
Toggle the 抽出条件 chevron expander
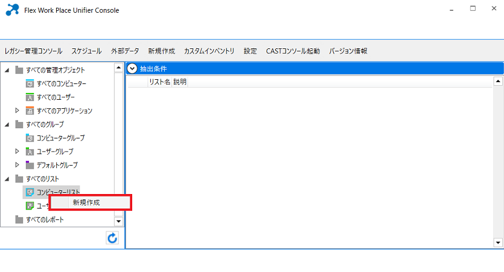click(x=132, y=68)
